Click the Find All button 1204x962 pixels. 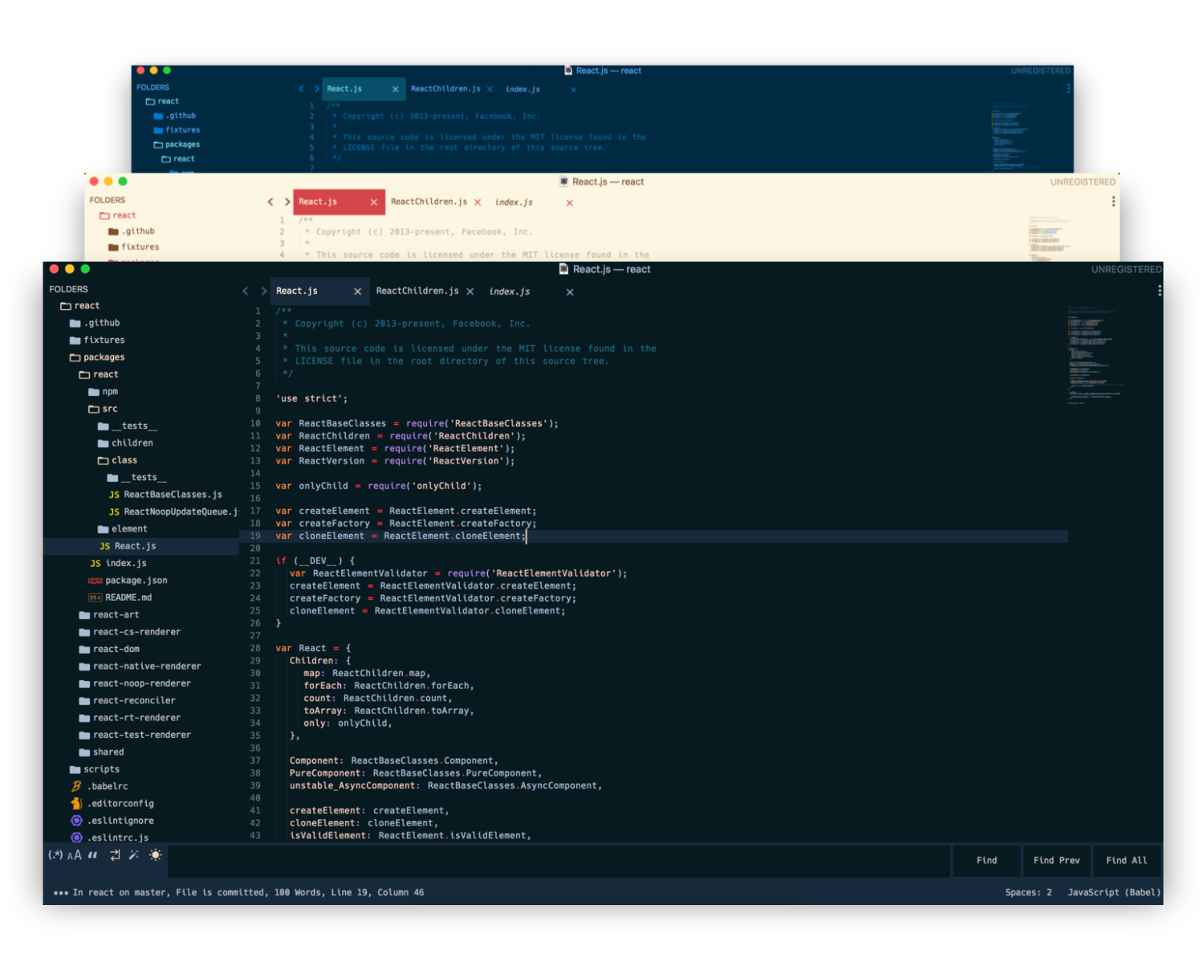tap(1127, 860)
